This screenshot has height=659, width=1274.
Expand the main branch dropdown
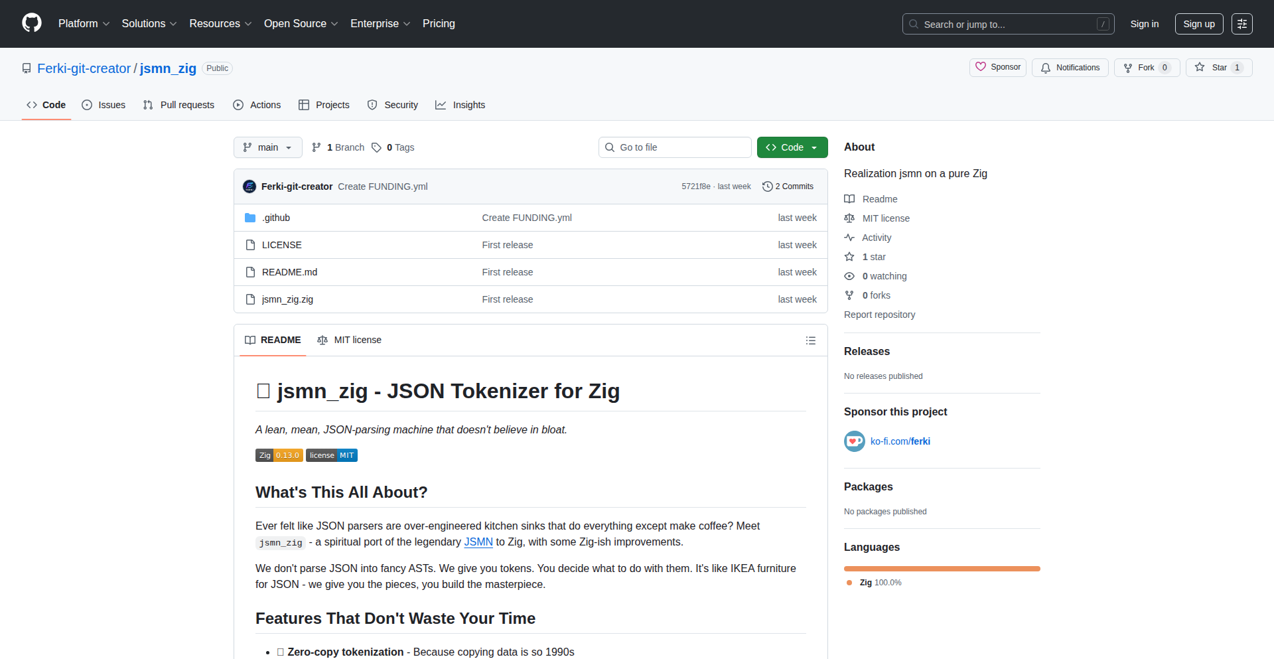tap(267, 147)
